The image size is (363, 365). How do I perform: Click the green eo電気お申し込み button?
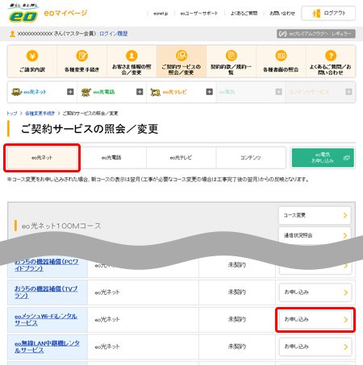323,158
